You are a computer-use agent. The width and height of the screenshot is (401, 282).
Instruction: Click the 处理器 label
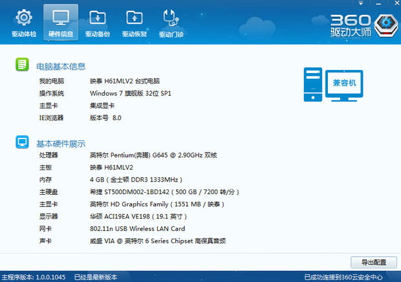pos(49,155)
